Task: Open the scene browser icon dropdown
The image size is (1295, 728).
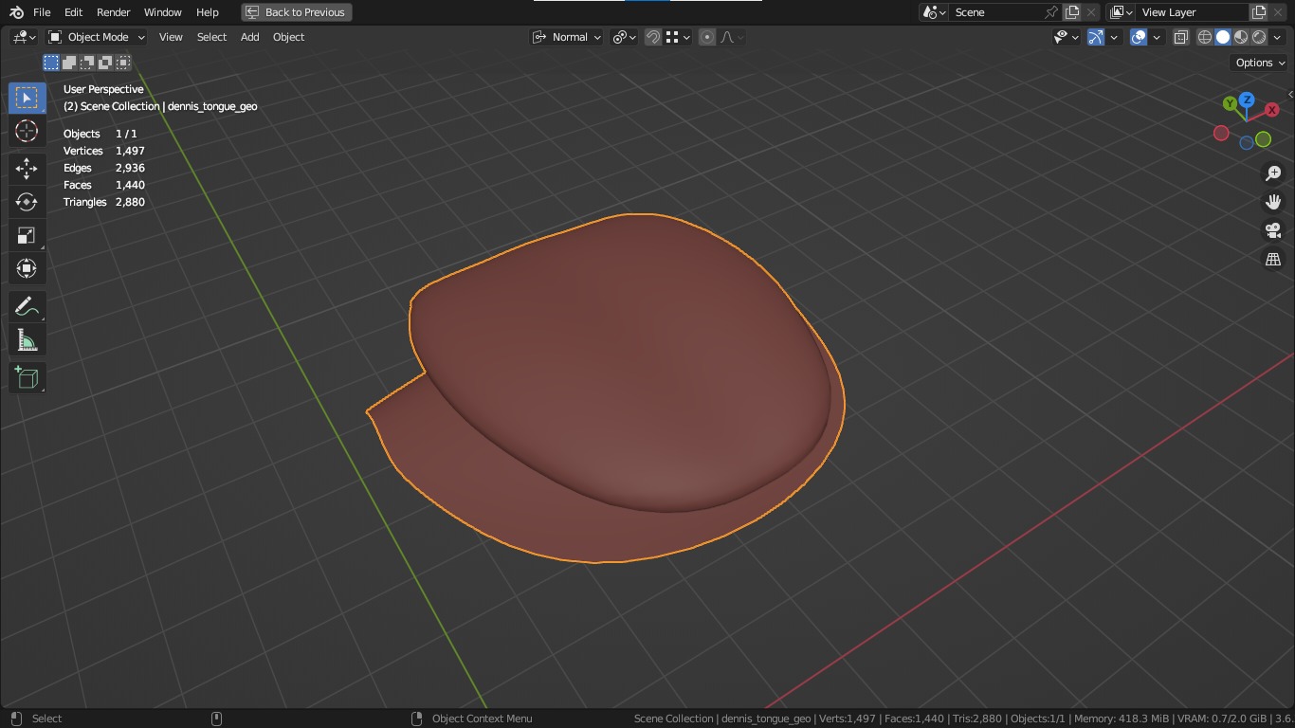Action: coord(934,12)
